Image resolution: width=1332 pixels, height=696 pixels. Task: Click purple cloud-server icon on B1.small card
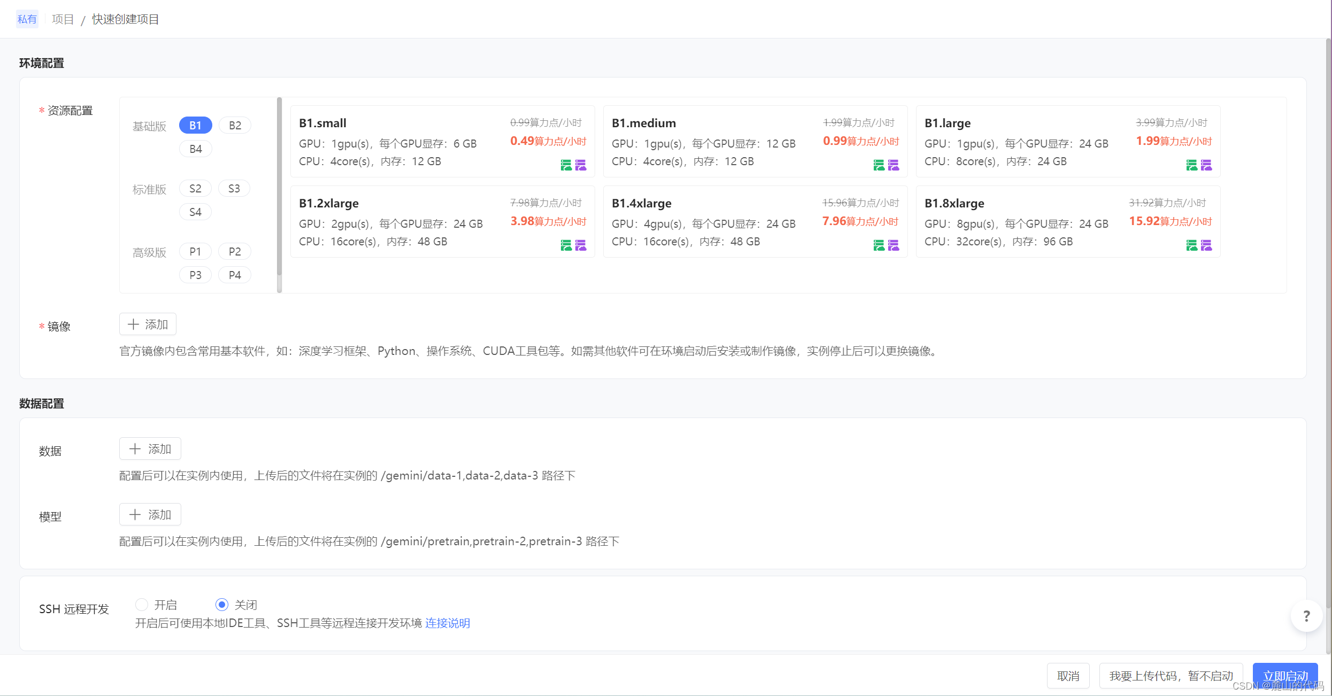point(580,165)
